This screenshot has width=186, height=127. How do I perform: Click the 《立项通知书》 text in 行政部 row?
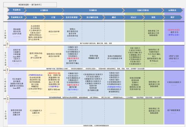click(36, 110)
